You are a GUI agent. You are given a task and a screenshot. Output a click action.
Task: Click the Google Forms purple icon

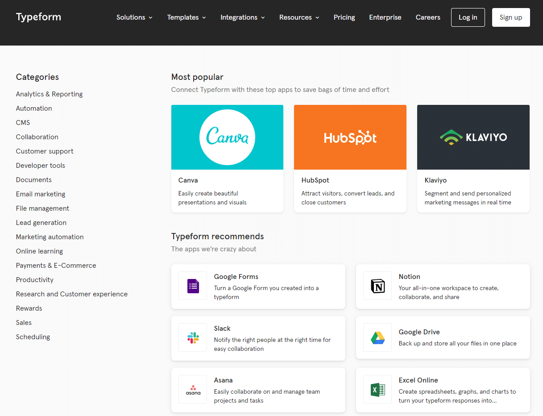click(x=193, y=286)
